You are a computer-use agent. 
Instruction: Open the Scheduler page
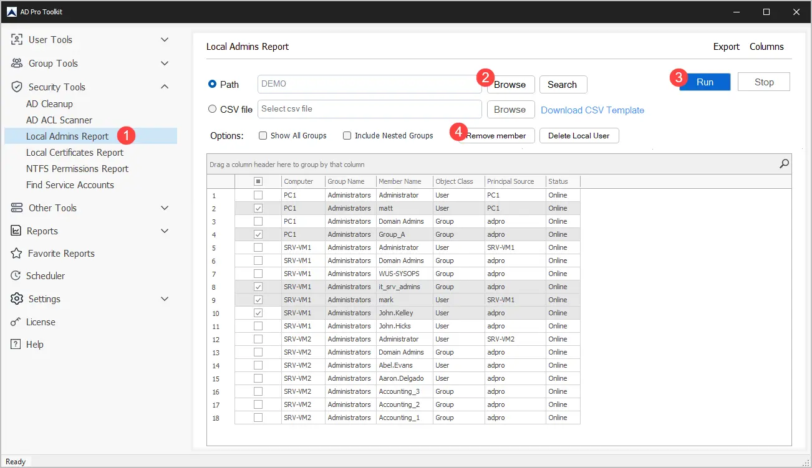(46, 275)
